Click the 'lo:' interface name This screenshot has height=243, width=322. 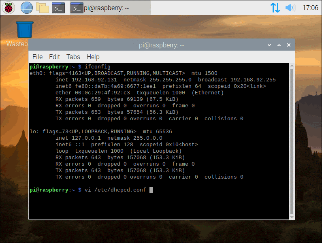[34, 132]
